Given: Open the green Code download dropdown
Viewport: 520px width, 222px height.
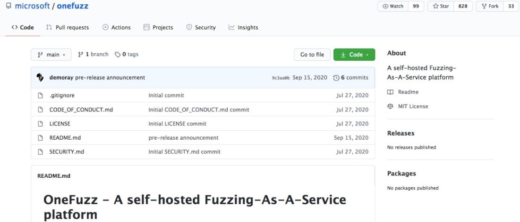Looking at the screenshot, I should coord(354,55).
